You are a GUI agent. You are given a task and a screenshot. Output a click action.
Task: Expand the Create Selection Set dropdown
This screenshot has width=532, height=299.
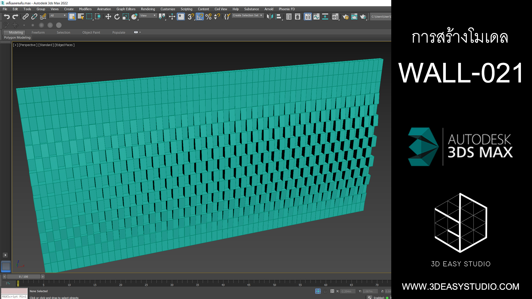point(247,16)
